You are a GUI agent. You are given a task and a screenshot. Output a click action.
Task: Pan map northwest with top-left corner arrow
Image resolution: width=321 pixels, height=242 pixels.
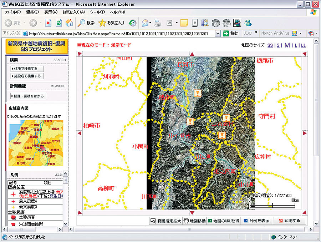pos(80,54)
